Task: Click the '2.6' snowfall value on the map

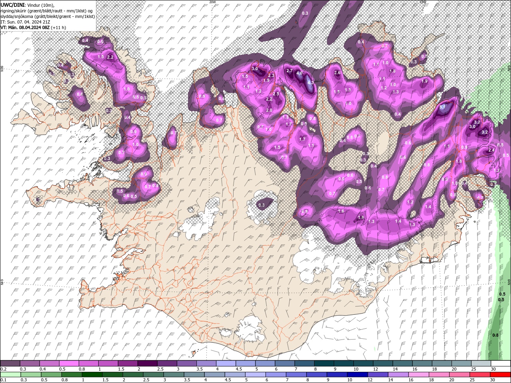Action: (x=337, y=73)
